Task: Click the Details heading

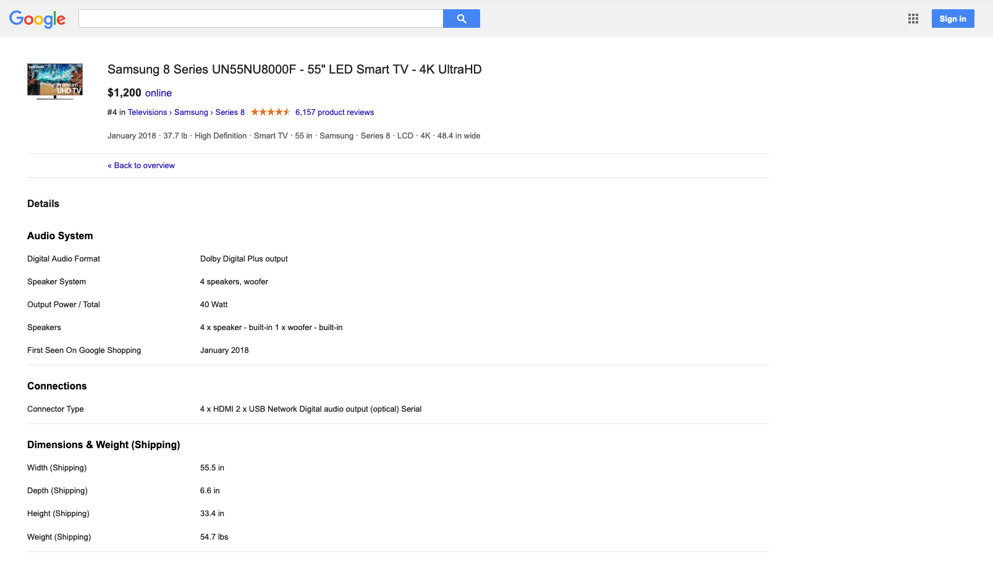Action: click(43, 203)
